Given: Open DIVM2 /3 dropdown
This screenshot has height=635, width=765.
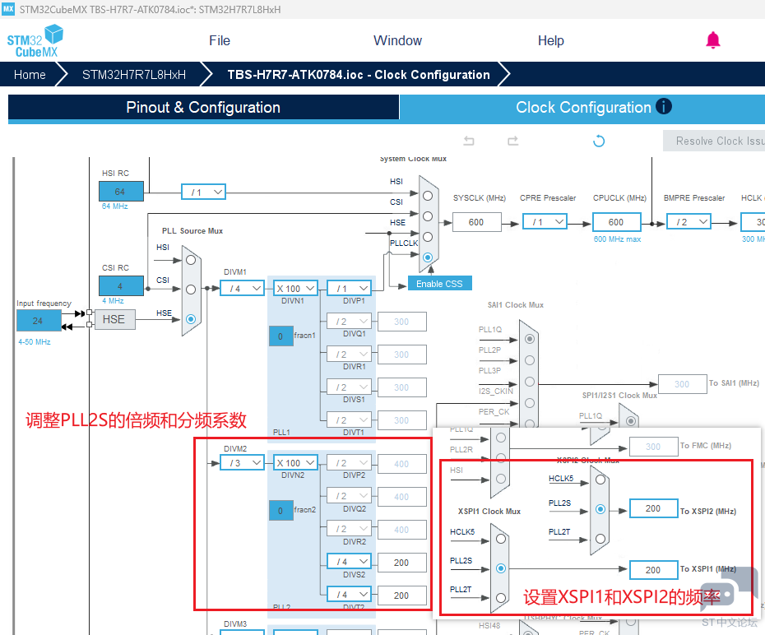Looking at the screenshot, I should point(243,463).
